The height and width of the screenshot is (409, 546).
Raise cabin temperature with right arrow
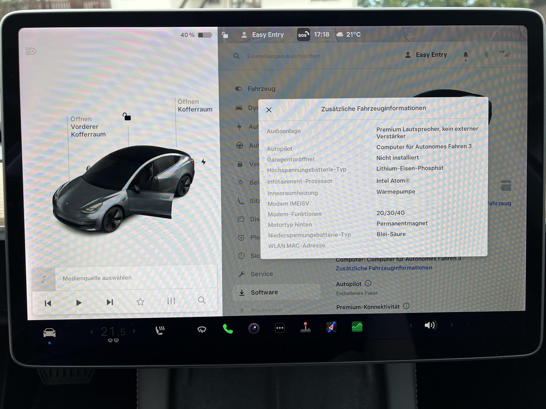[134, 331]
